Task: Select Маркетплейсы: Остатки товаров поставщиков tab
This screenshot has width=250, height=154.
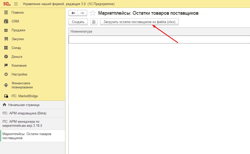Action: 33,136
